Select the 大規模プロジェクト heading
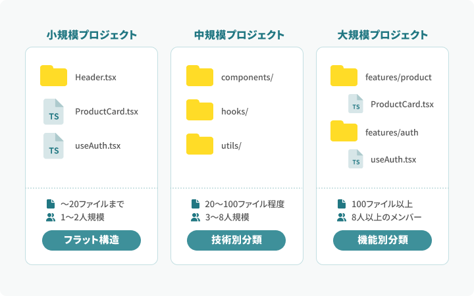This screenshot has width=474, height=296. pyautogui.click(x=382, y=35)
